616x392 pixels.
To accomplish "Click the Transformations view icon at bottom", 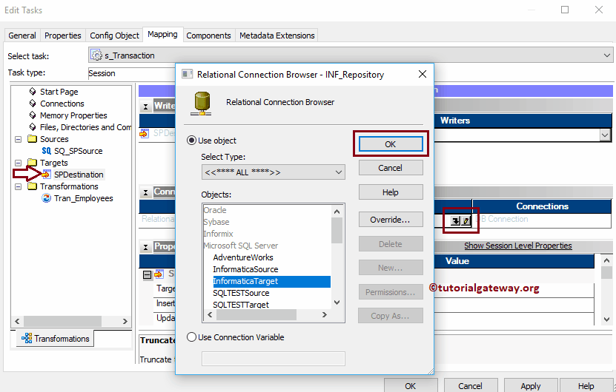I will [x=27, y=338].
